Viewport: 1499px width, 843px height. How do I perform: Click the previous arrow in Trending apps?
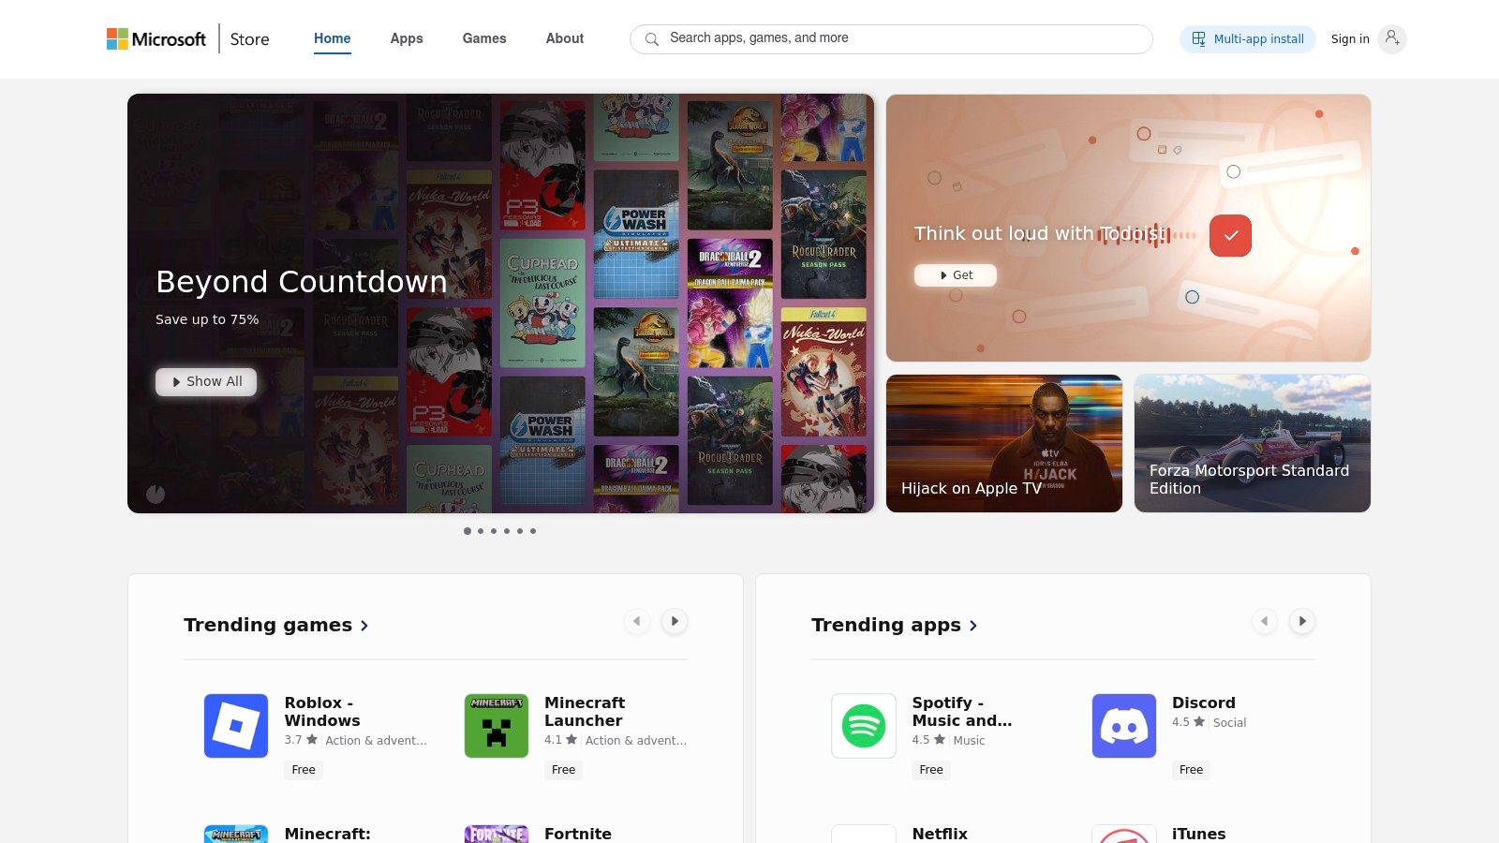pos(1265,621)
